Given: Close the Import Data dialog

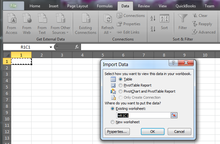Looking at the screenshot, I should point(186,63).
